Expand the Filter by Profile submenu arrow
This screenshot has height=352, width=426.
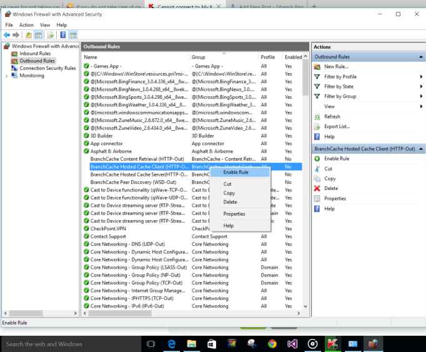point(421,77)
